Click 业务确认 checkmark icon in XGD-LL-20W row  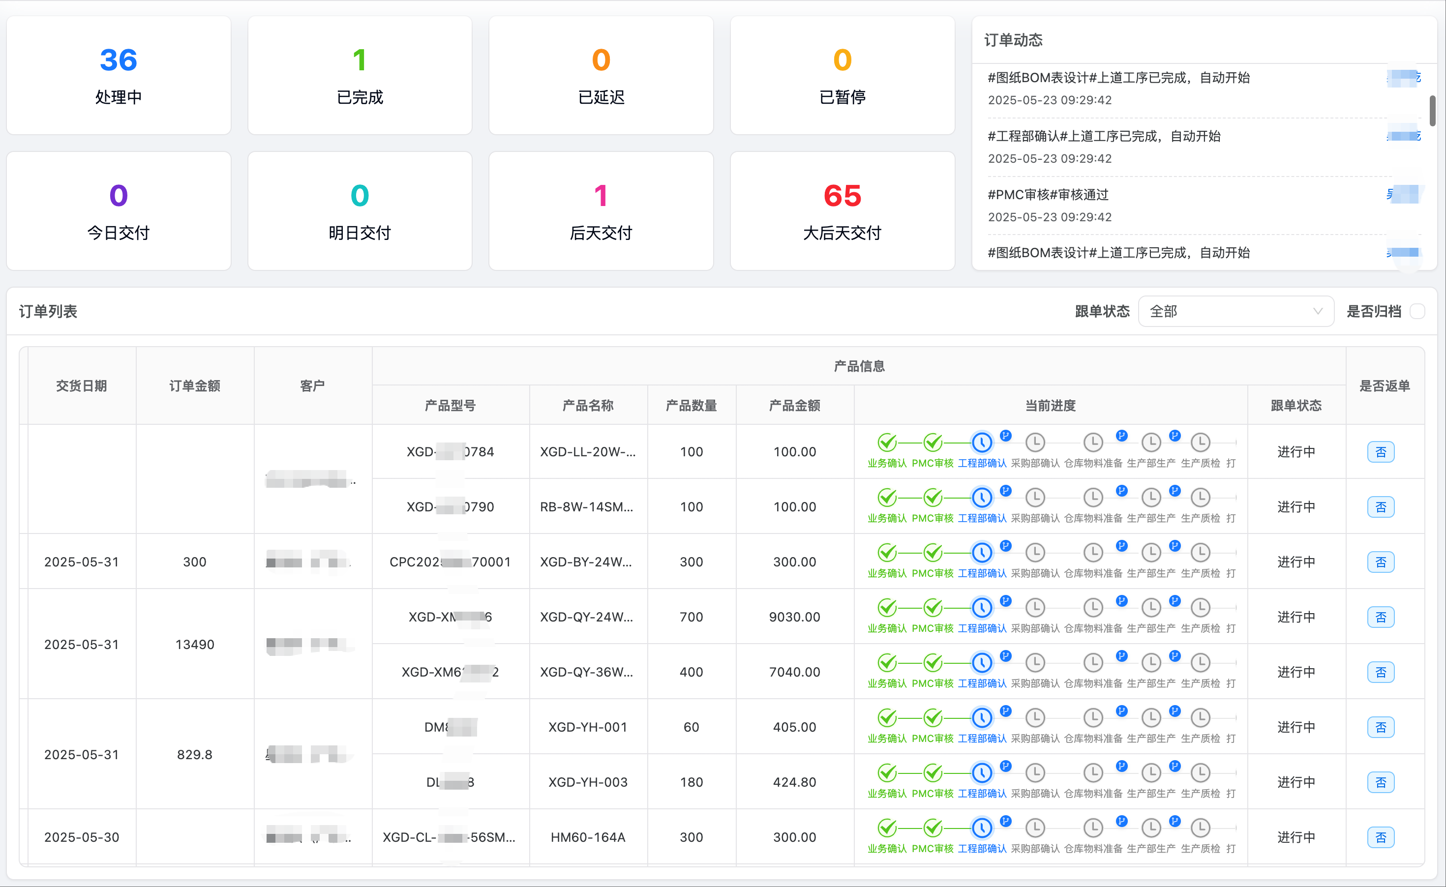887,443
